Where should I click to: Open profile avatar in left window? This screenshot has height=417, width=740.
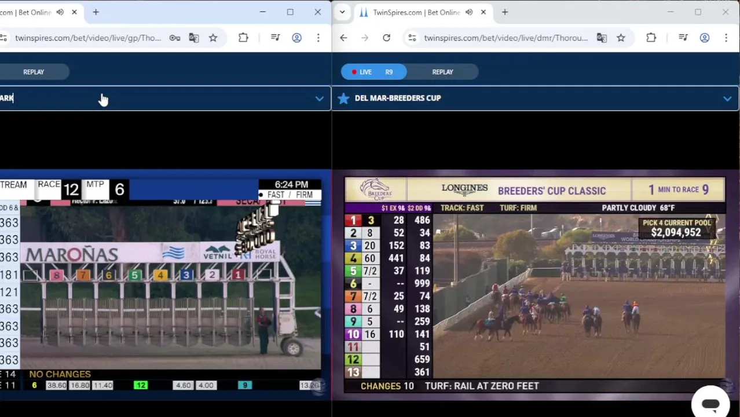click(x=296, y=38)
